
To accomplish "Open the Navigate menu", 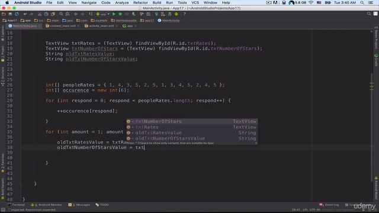I will coord(89,2).
